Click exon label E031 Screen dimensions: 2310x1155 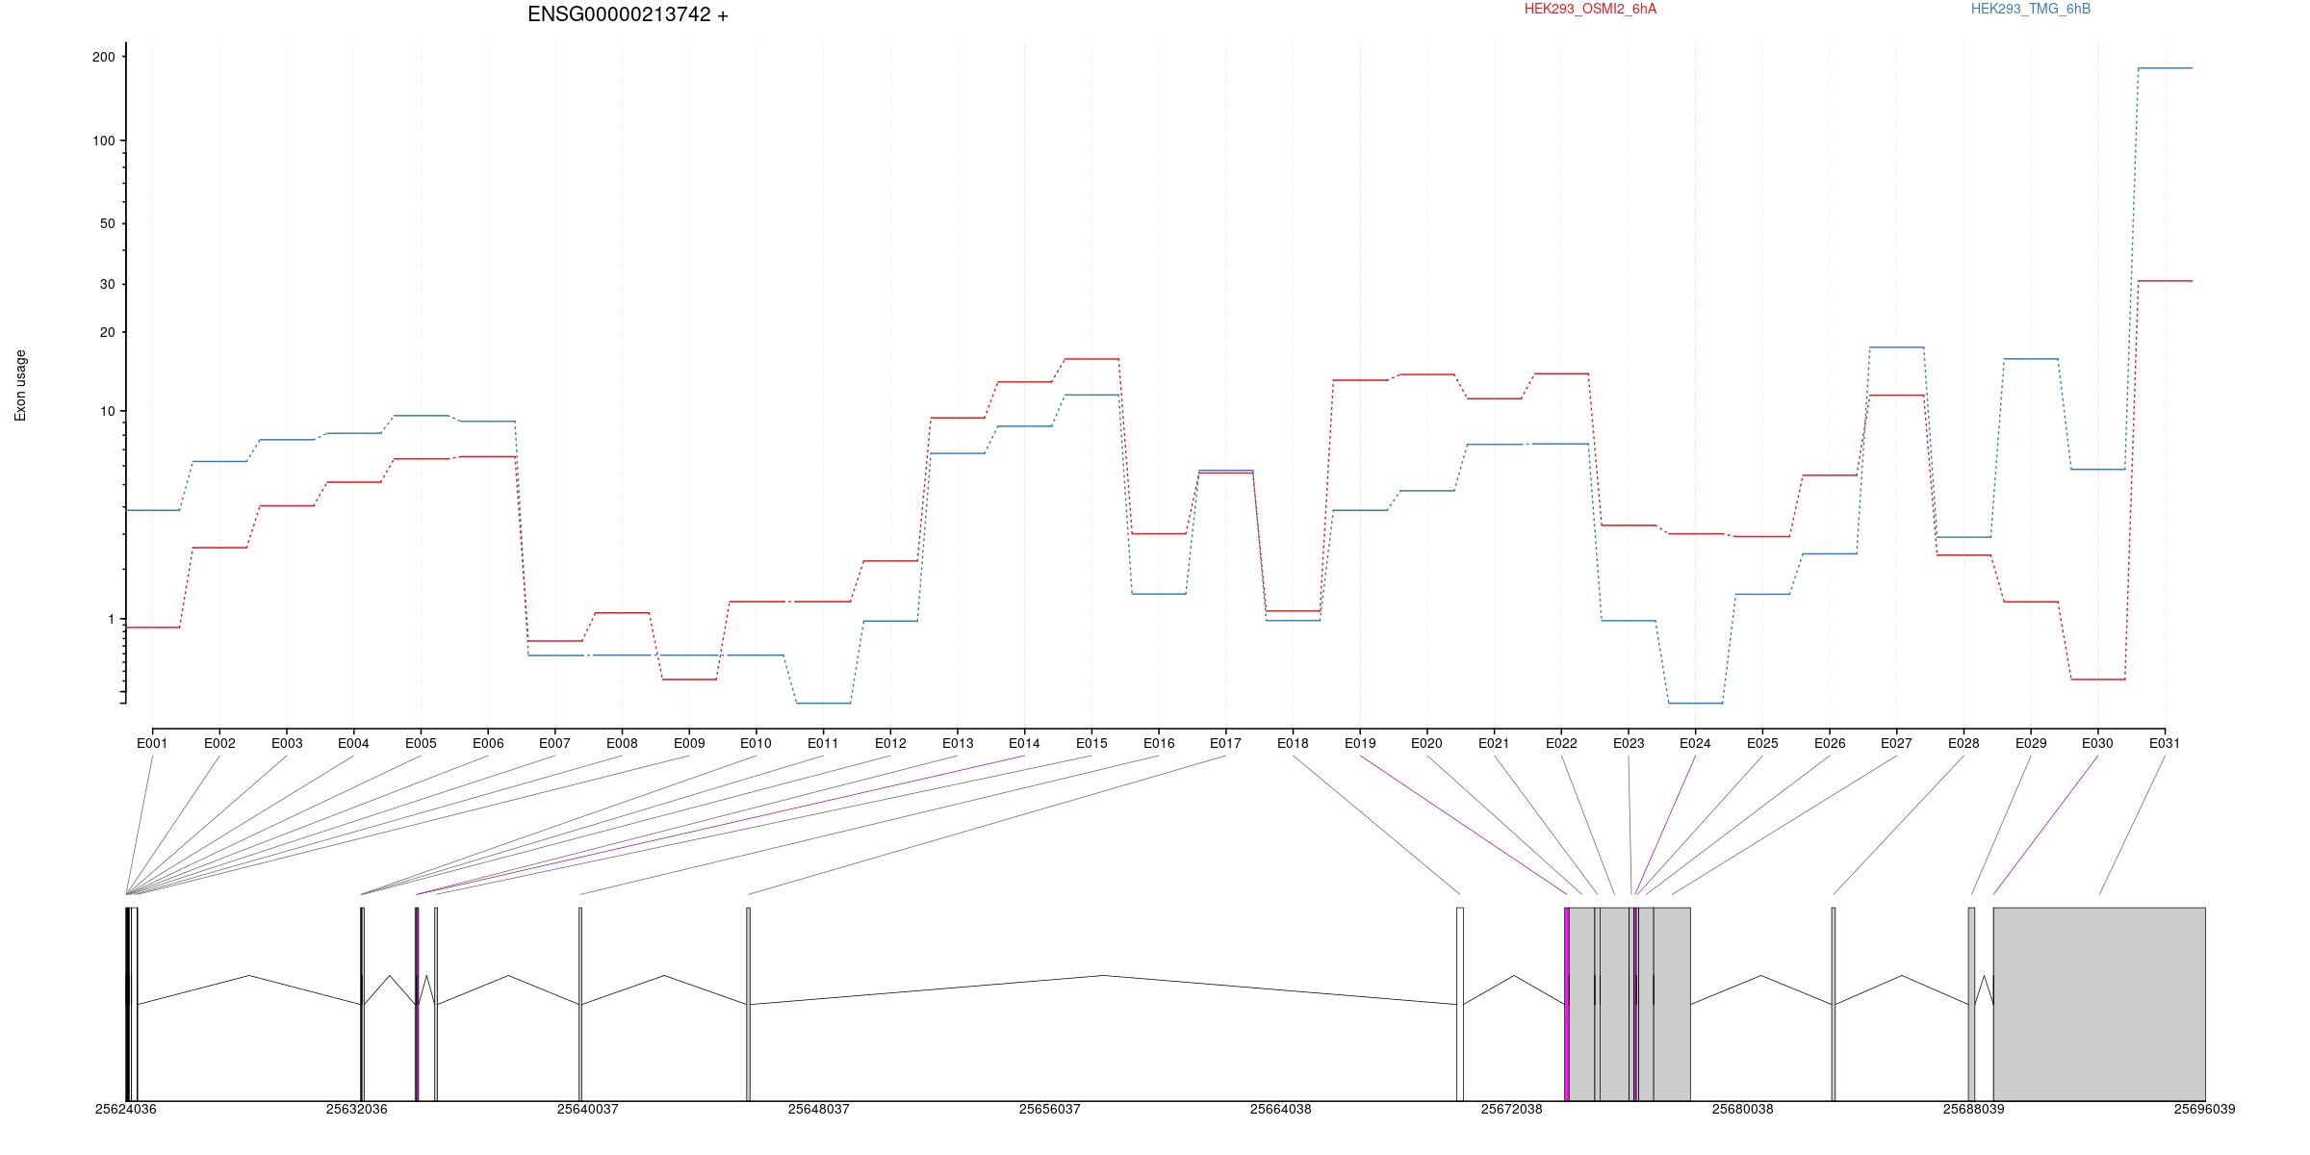click(2165, 743)
